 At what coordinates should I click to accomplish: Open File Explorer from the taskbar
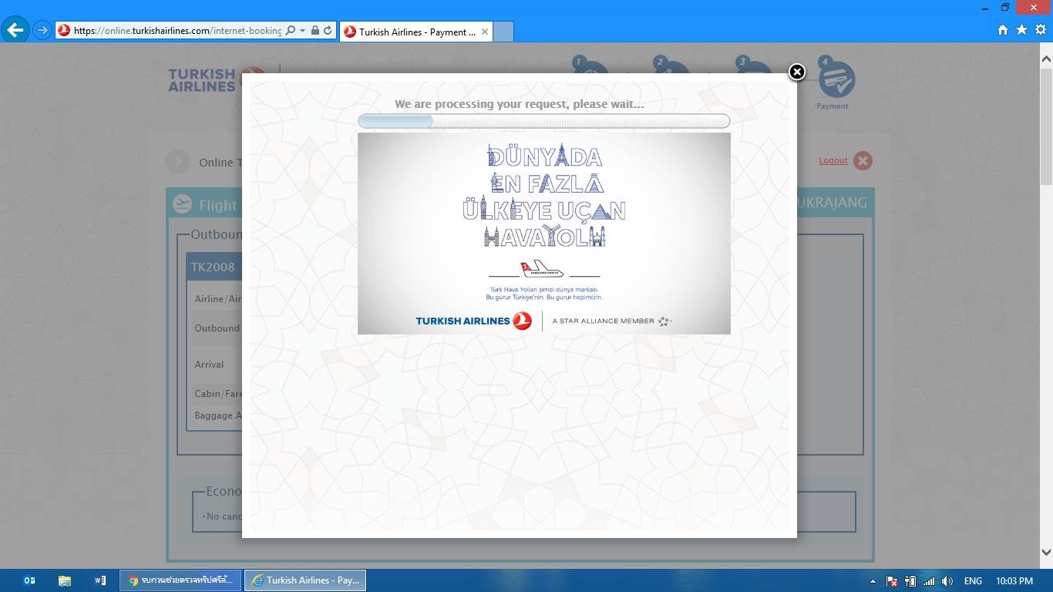pyautogui.click(x=65, y=580)
